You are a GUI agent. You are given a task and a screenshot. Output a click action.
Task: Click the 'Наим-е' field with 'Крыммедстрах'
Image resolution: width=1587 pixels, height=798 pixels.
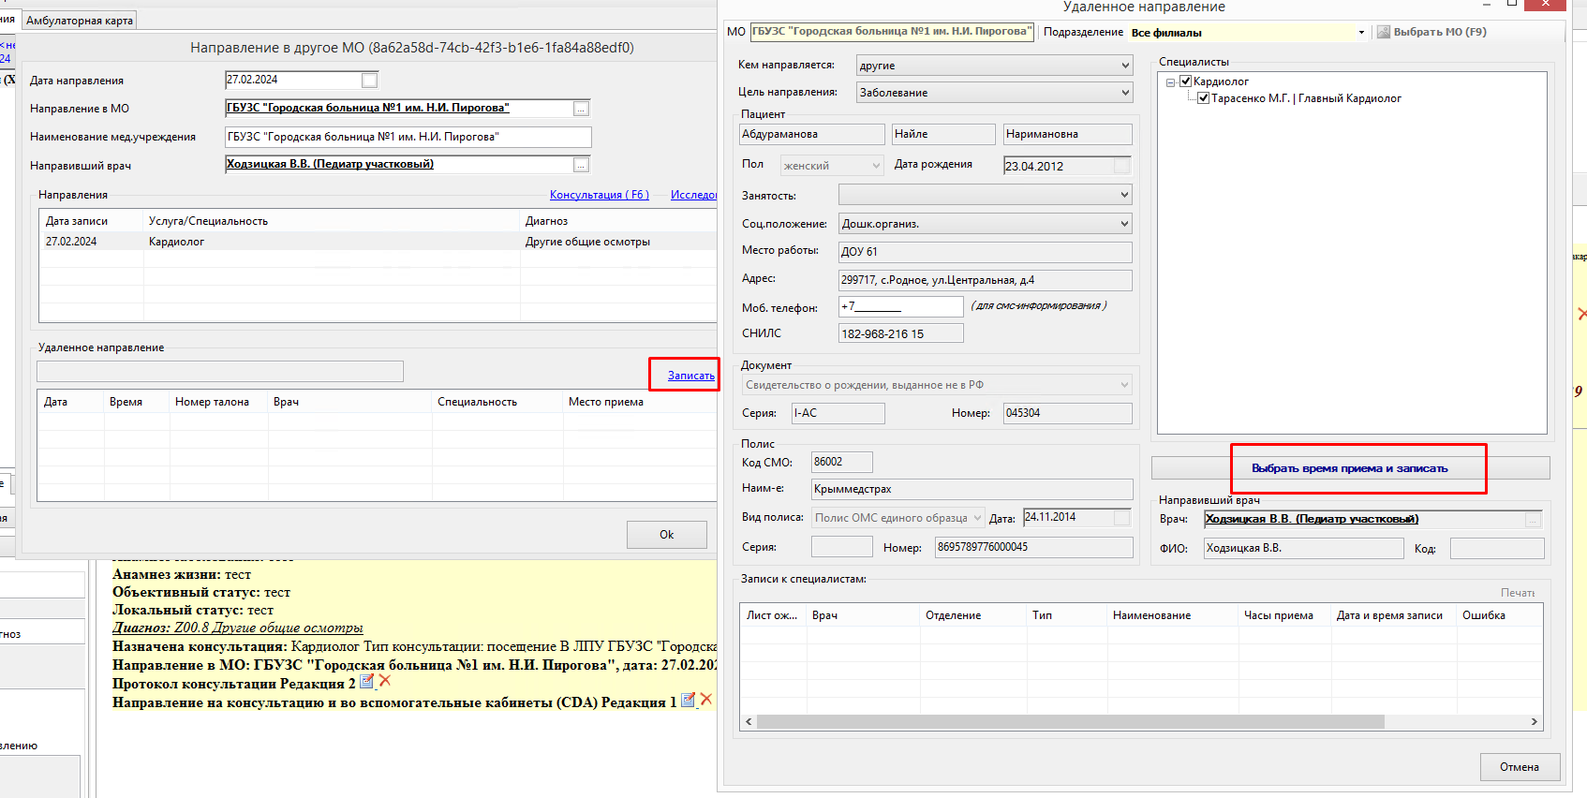coord(972,489)
